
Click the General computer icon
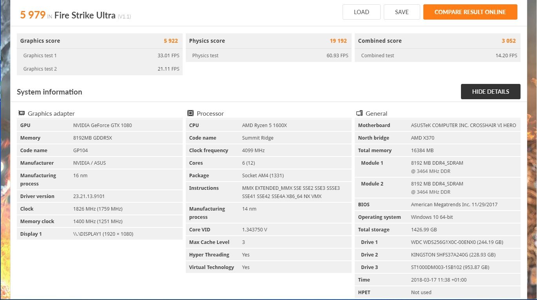(359, 113)
